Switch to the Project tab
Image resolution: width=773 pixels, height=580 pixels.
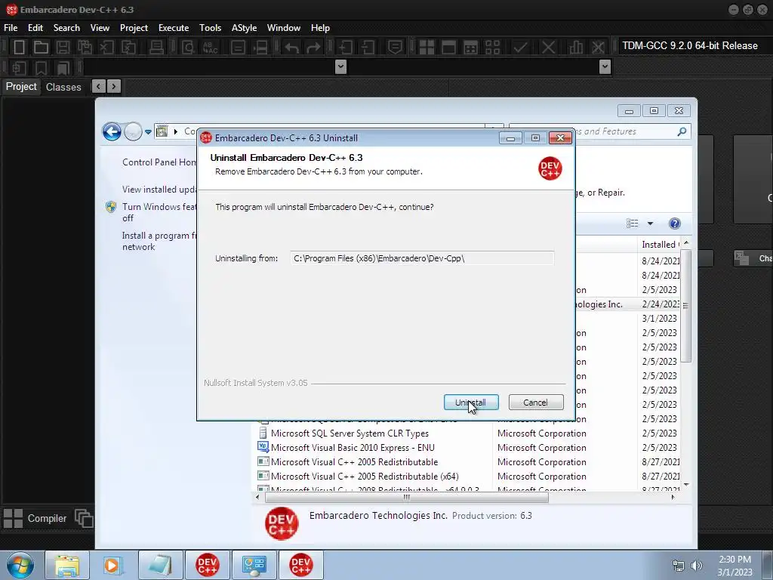21,86
